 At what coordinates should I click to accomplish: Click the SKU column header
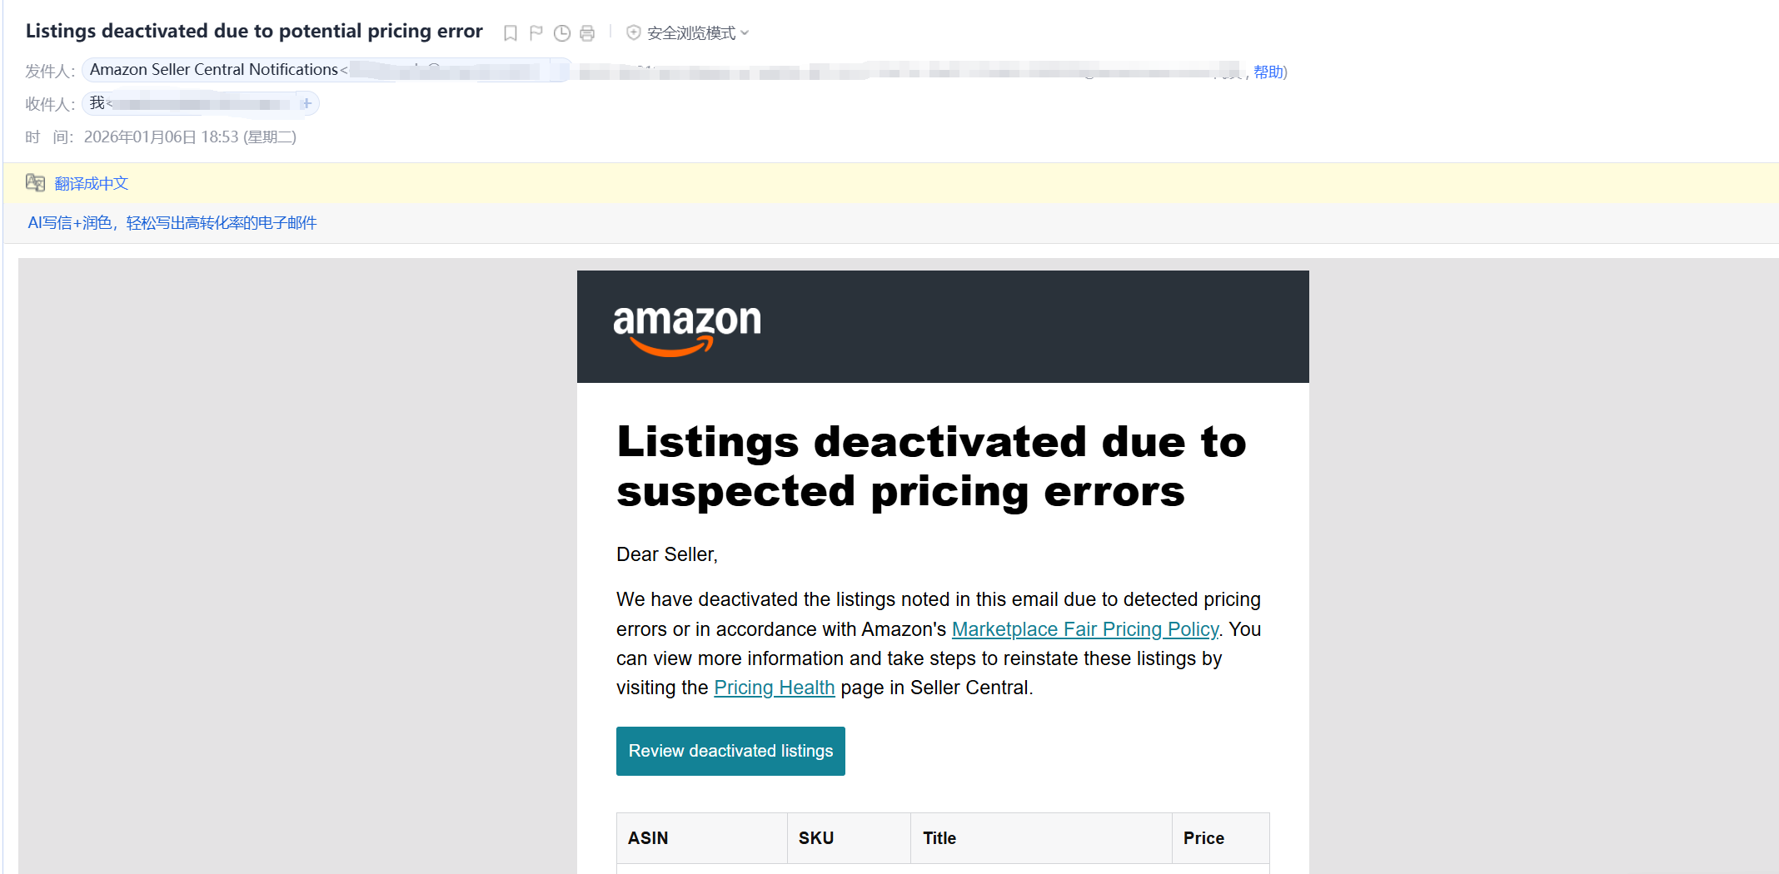[x=815, y=838]
